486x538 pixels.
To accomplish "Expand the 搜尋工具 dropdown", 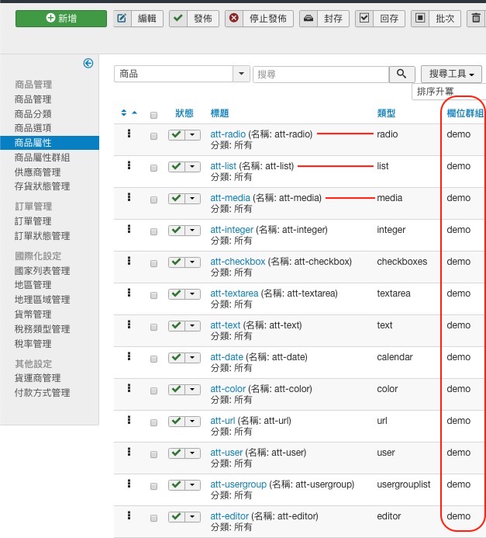I will [451, 74].
